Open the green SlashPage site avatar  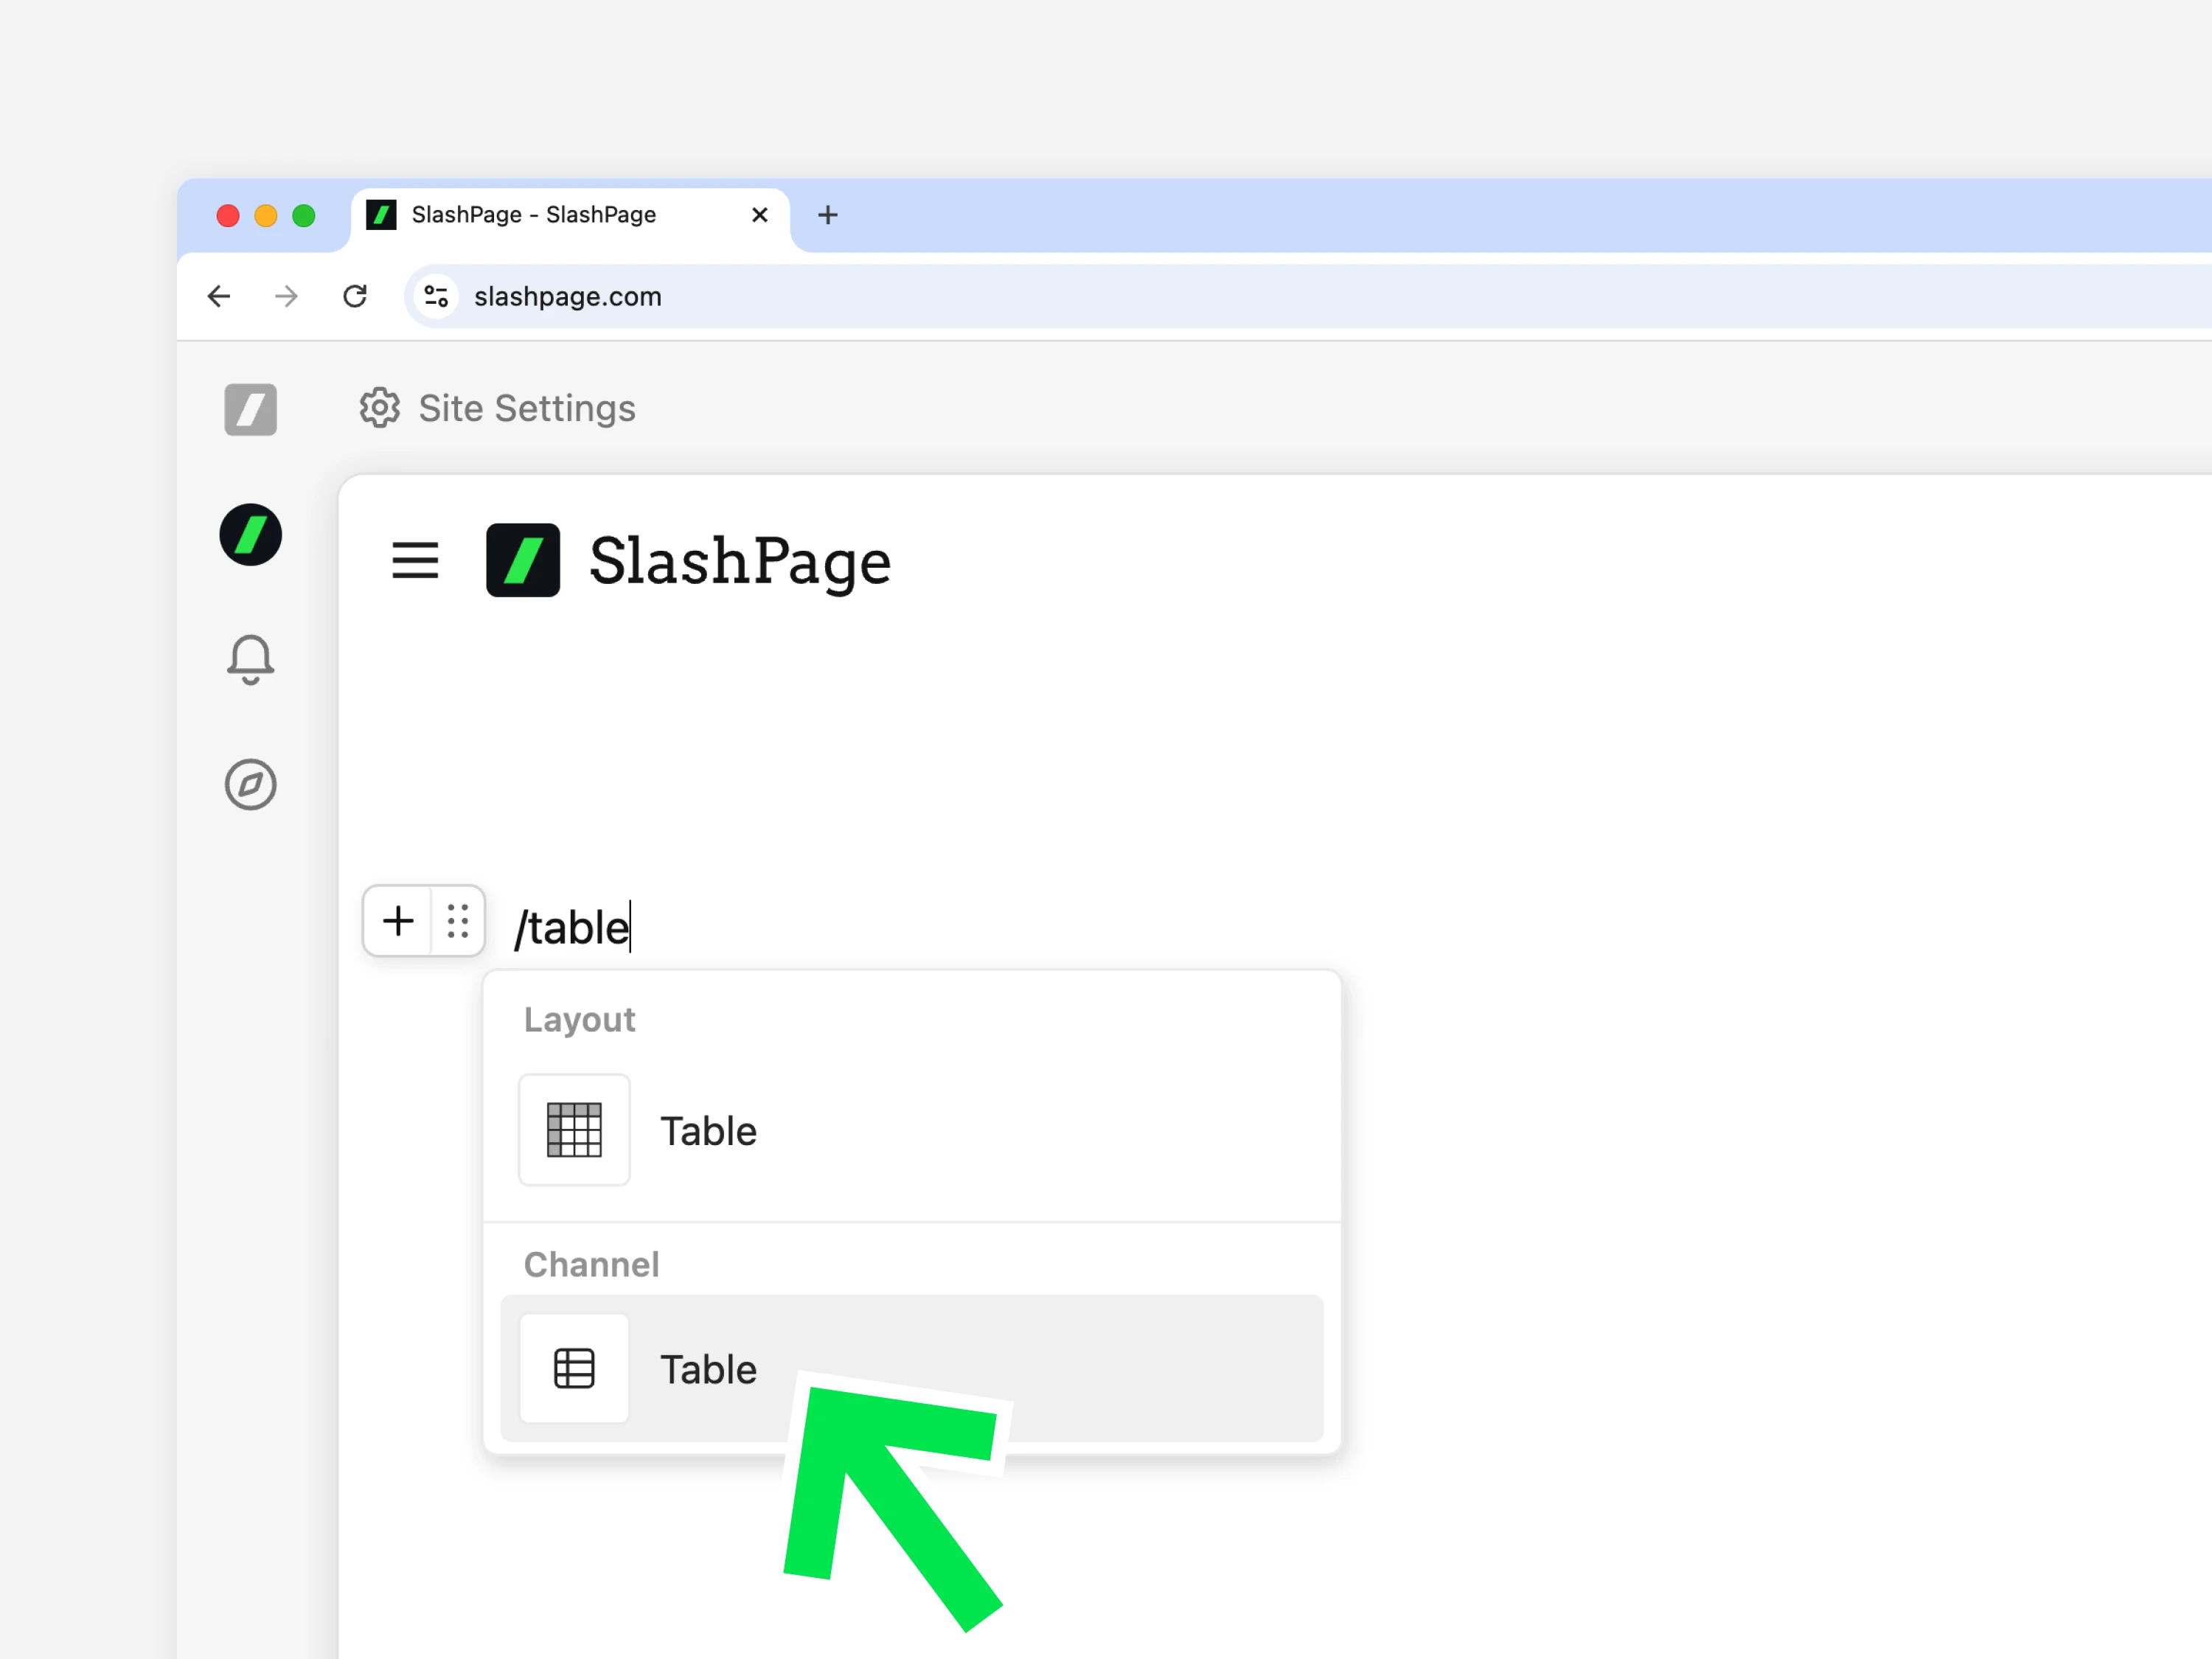tap(251, 535)
